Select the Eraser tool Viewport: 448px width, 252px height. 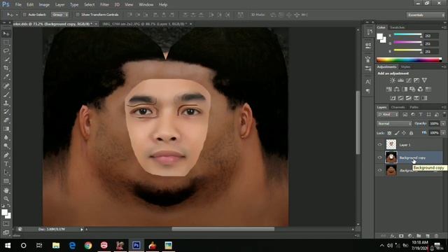point(6,120)
